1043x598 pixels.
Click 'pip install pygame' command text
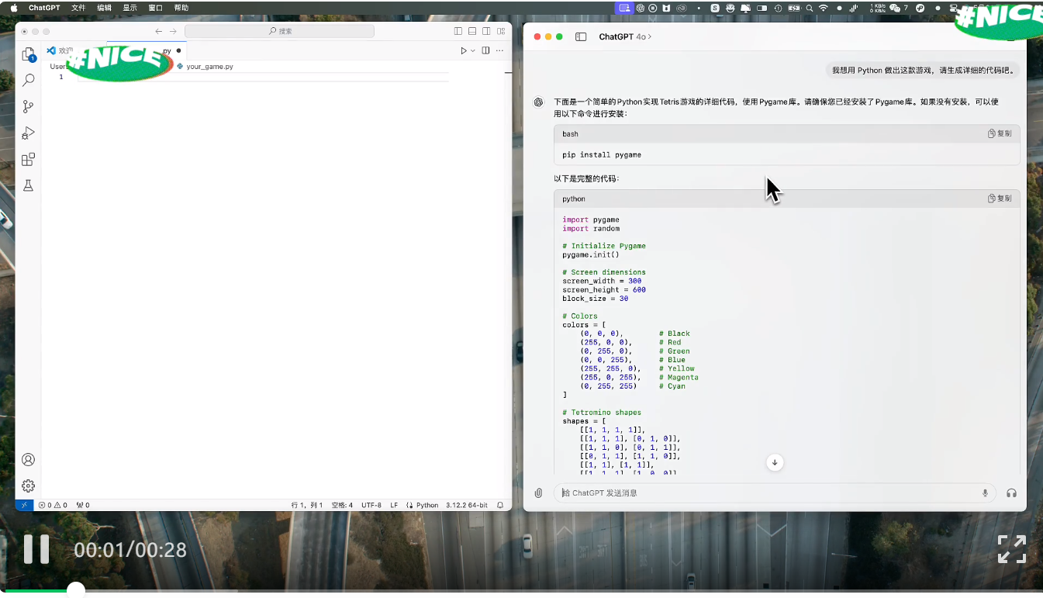(x=602, y=155)
